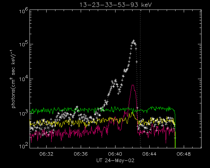Click the x-axis label 'UT 24-May-02'
Viewport: 210px width, 168px height.
(115, 160)
